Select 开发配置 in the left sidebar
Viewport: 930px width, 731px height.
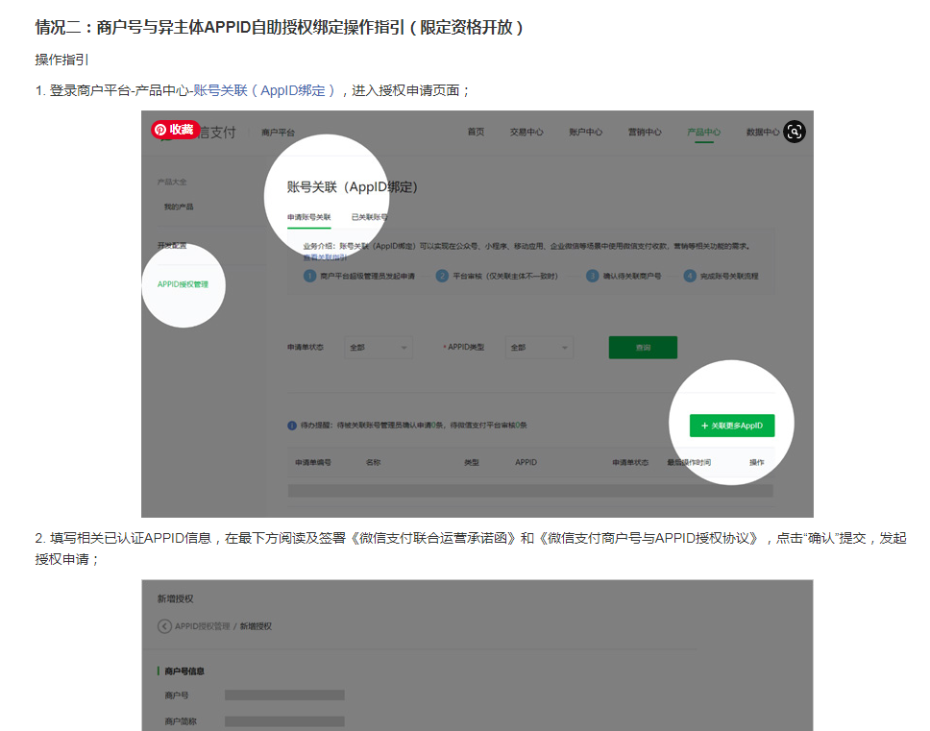(172, 246)
